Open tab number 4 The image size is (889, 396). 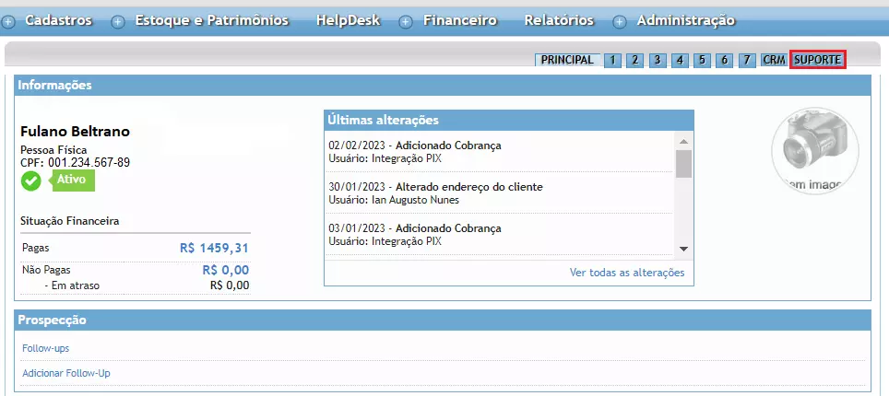pos(680,60)
